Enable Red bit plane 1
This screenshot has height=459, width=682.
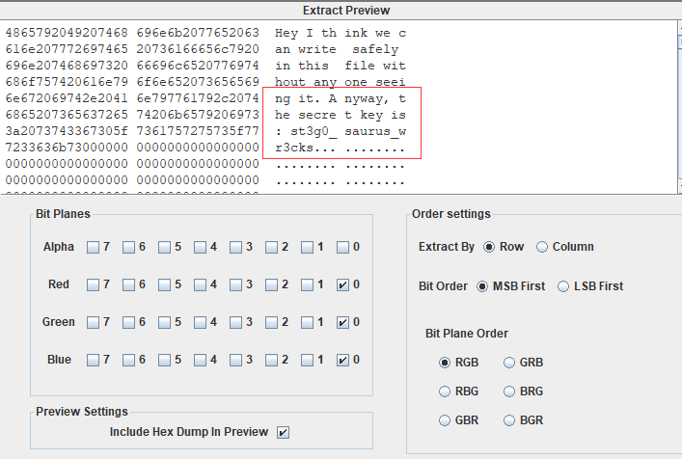tap(307, 284)
